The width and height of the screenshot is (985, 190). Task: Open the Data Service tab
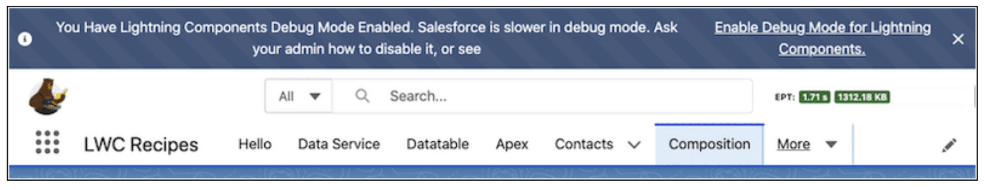[x=339, y=144]
